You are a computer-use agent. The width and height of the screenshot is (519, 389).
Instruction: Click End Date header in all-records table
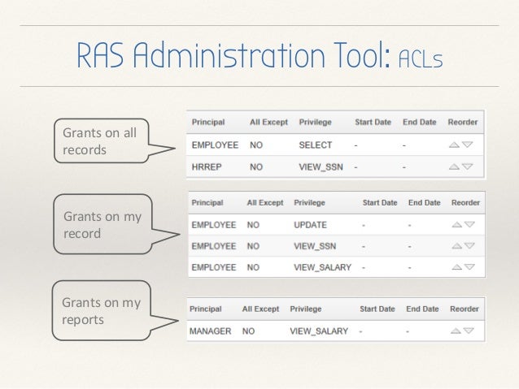coord(420,123)
